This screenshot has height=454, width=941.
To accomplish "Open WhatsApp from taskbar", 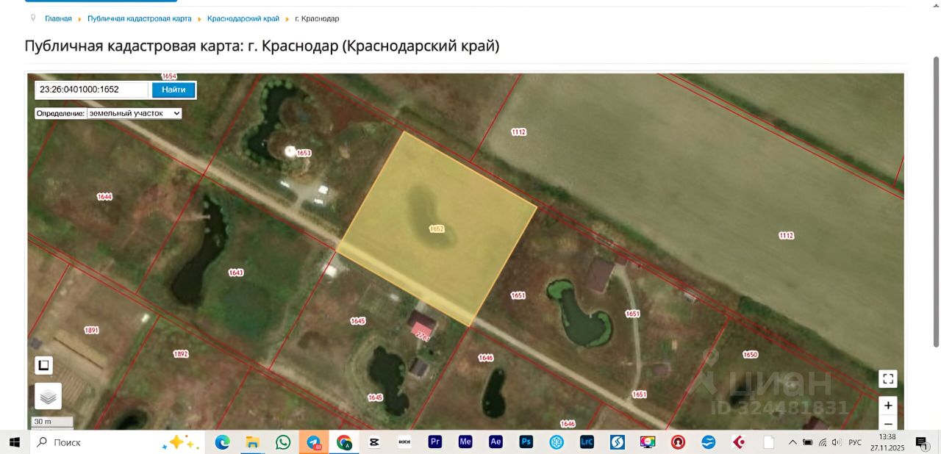I will tap(283, 442).
